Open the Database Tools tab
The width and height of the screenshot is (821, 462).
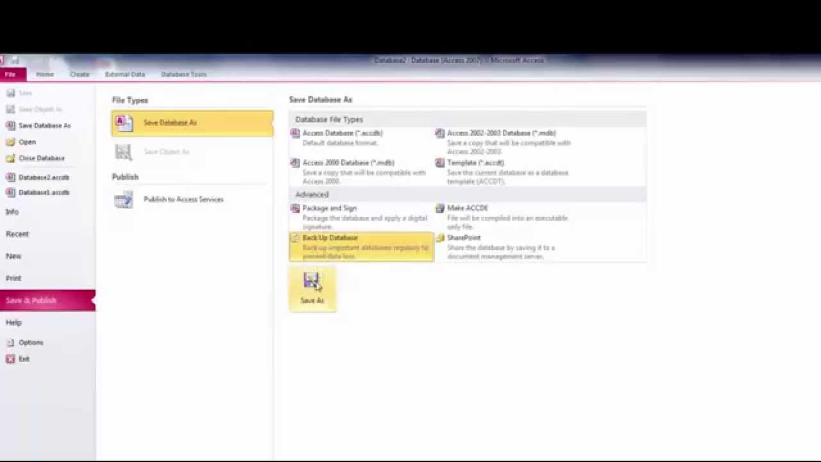(x=183, y=74)
